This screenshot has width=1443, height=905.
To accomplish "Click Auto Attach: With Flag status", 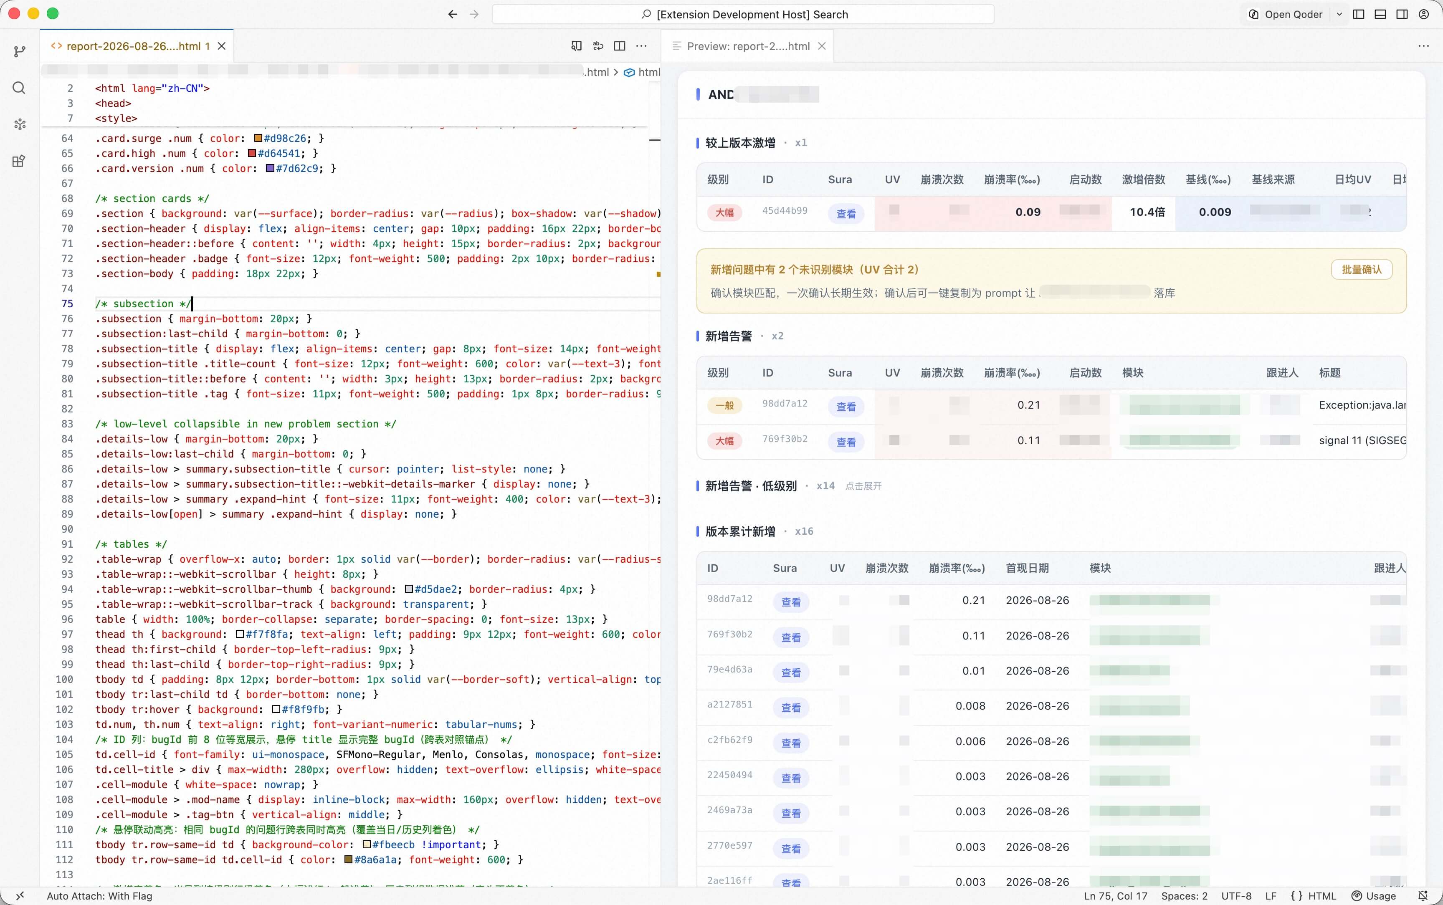I will pyautogui.click(x=99, y=896).
